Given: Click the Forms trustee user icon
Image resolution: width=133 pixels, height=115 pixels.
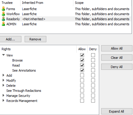Looking at the screenshot, I should [3, 9].
